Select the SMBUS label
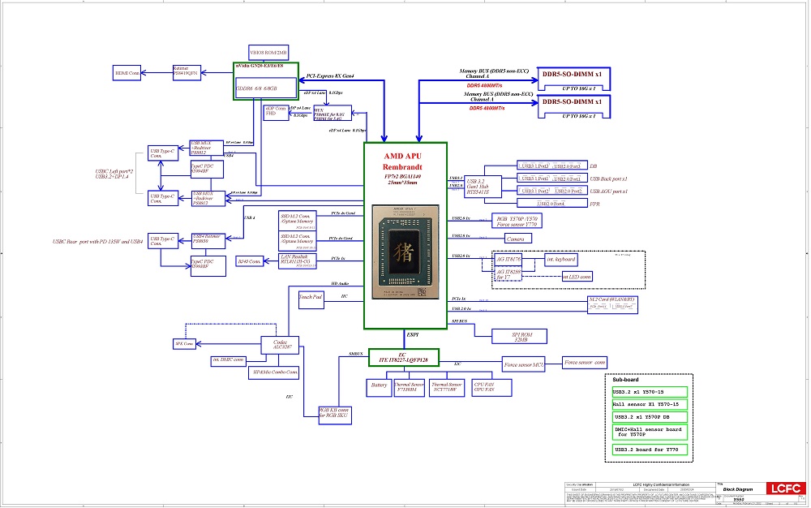Image resolution: width=811 pixels, height=508 pixels. tap(356, 354)
